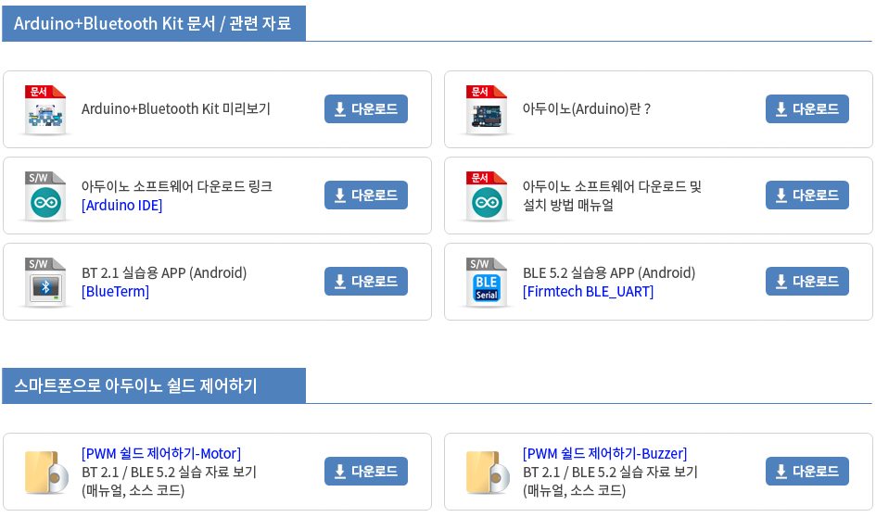The width and height of the screenshot is (876, 530).
Task: Download the Arduino+Bluetooth Kit 미리보기 document
Action: [366, 109]
